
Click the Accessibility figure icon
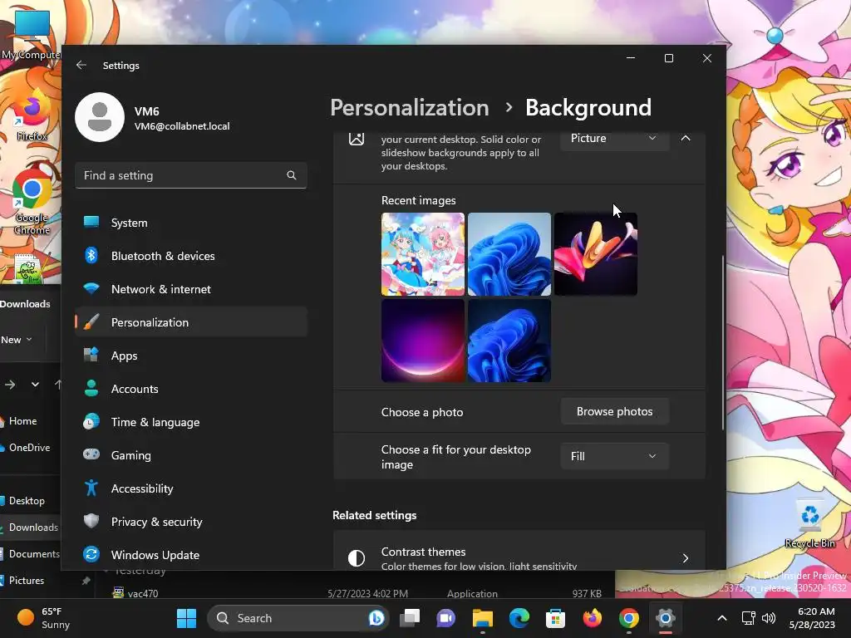[x=91, y=488]
